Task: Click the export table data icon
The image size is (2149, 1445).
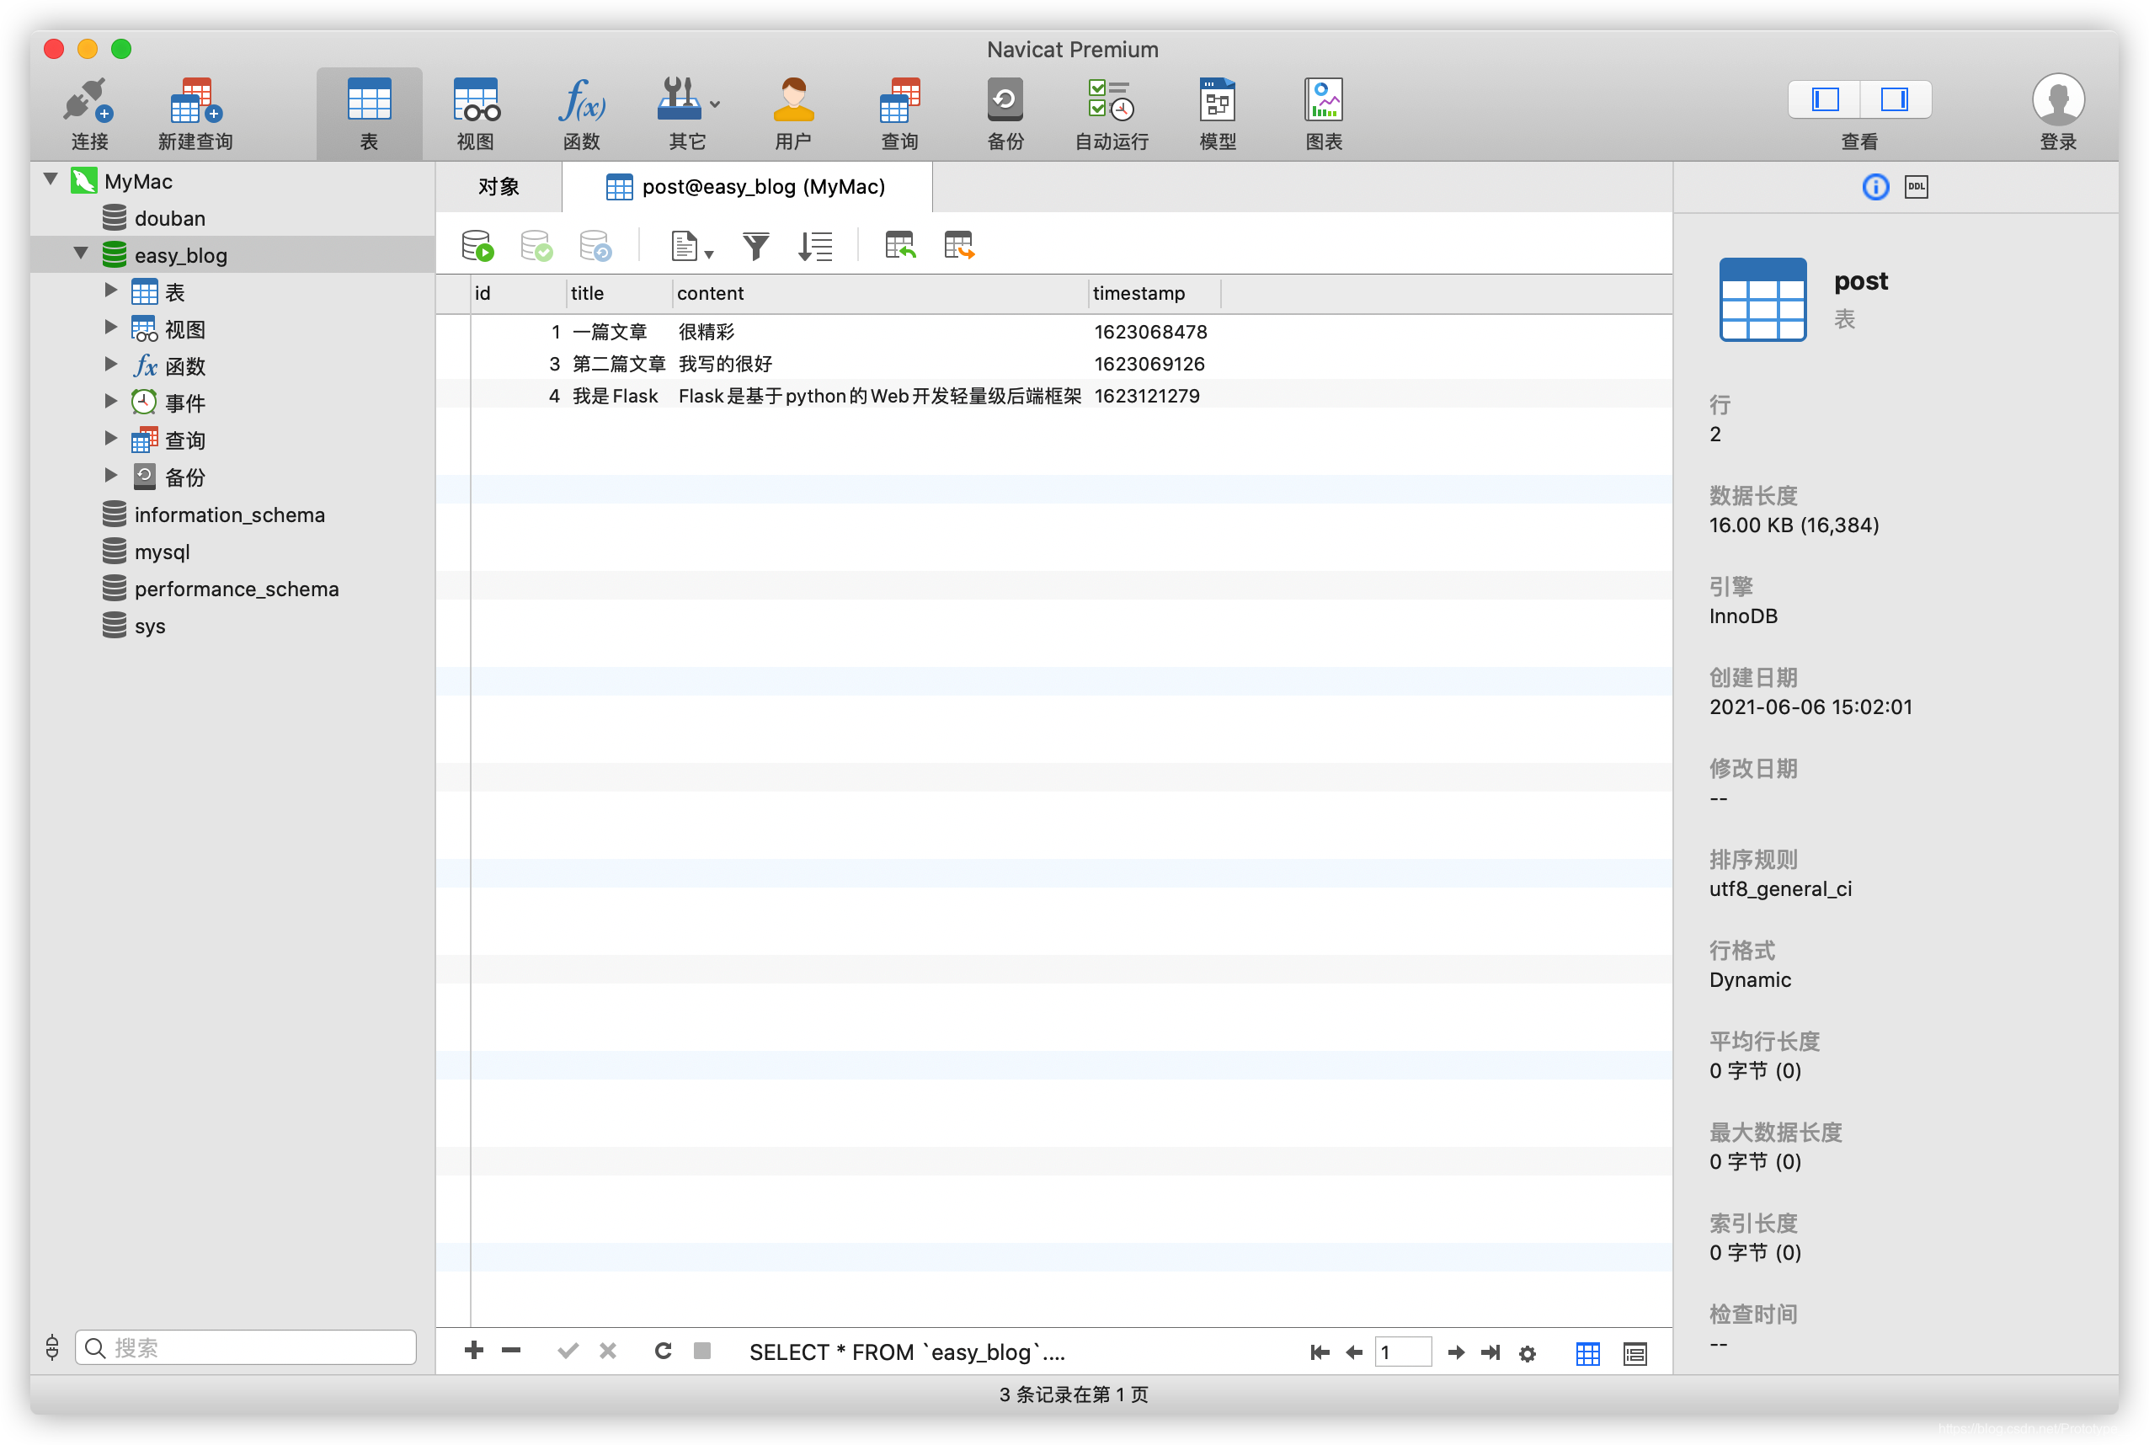Action: coord(959,246)
